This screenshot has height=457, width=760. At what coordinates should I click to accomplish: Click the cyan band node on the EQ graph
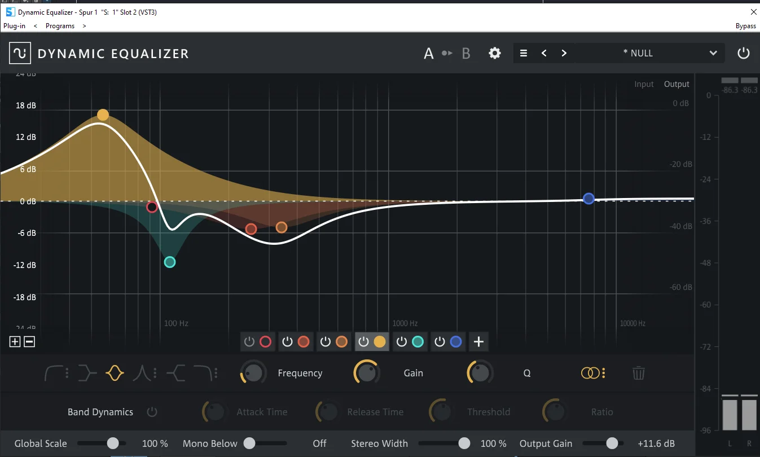pos(170,262)
